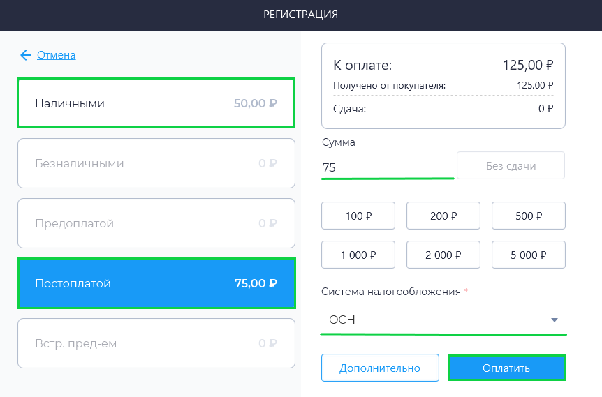The height and width of the screenshot is (397, 602).
Task: Click the К оплате 125,00 ₽ total
Action: (528, 65)
